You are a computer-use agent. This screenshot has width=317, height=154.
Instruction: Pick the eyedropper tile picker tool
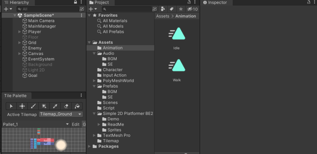[55, 106]
